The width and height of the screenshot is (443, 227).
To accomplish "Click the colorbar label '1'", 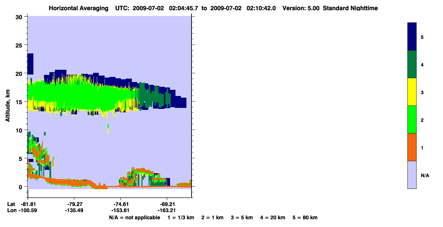I will [x=422, y=148].
